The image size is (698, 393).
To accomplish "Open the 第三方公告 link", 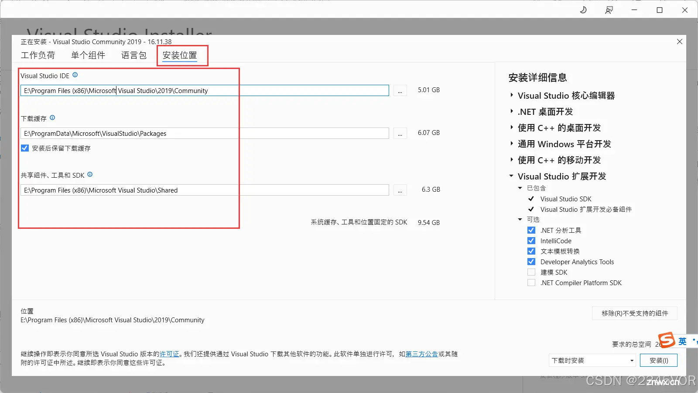I will (421, 354).
